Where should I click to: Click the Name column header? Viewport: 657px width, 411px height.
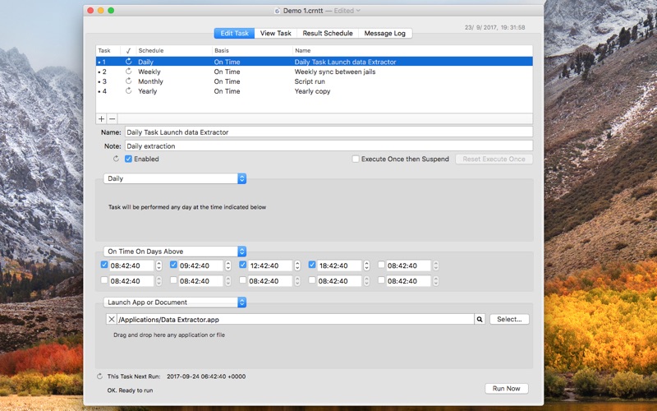412,50
